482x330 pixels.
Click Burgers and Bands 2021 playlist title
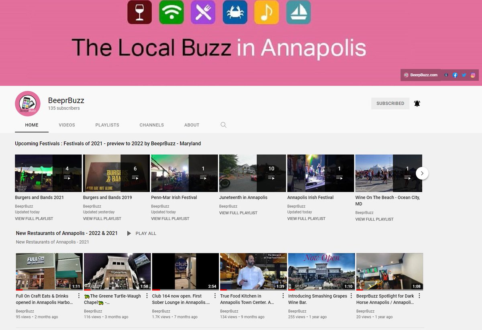click(x=39, y=198)
